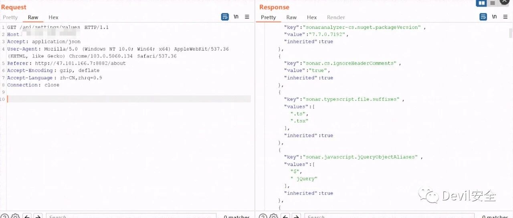The width and height of the screenshot is (513, 218).
Task: Click the Referer header with 47.101.166.7 URL
Action: click(x=66, y=63)
